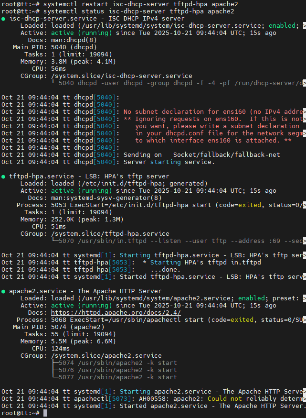This screenshot has width=306, height=418.
Task: Click 'No subnet declaration for ens160' warning
Action: (x=213, y=112)
